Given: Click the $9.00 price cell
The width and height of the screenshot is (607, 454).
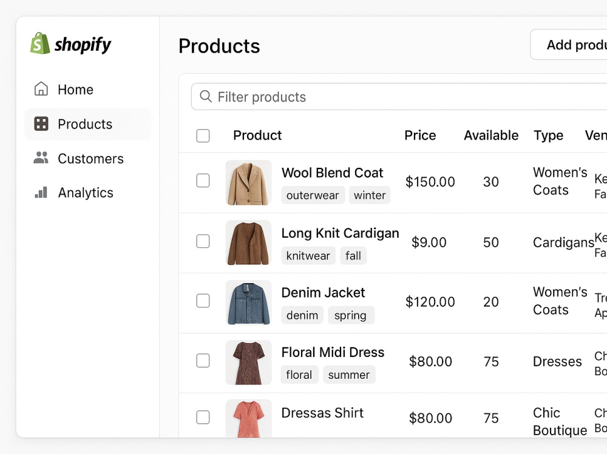Looking at the screenshot, I should (x=429, y=242).
